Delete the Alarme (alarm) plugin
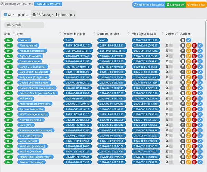 tap(194, 45)
